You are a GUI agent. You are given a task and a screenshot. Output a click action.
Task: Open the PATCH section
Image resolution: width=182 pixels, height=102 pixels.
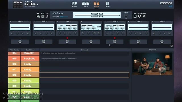click(85, 5)
